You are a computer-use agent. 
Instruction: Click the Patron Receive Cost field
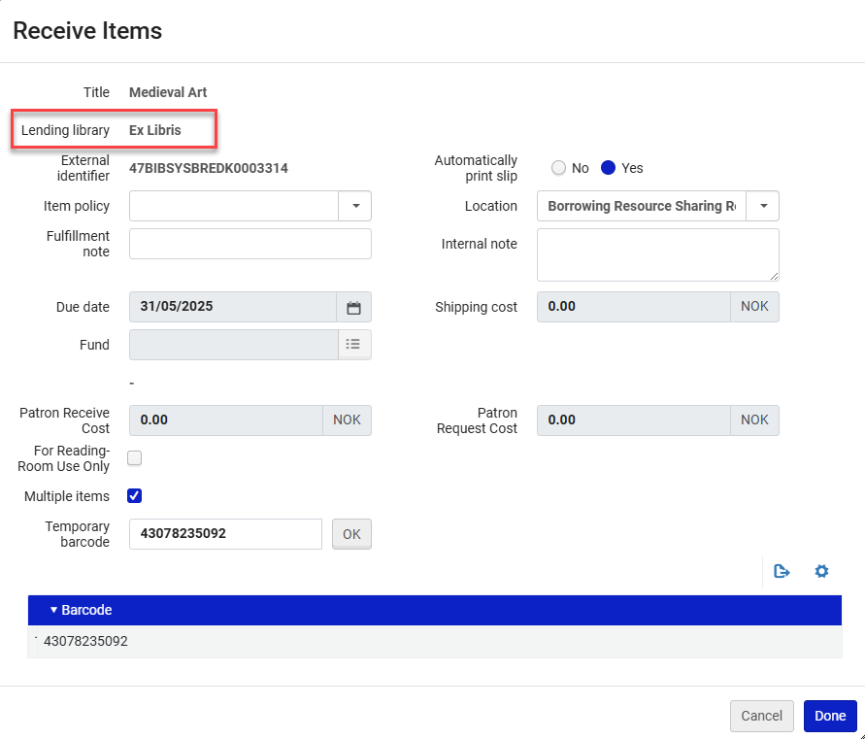226,420
